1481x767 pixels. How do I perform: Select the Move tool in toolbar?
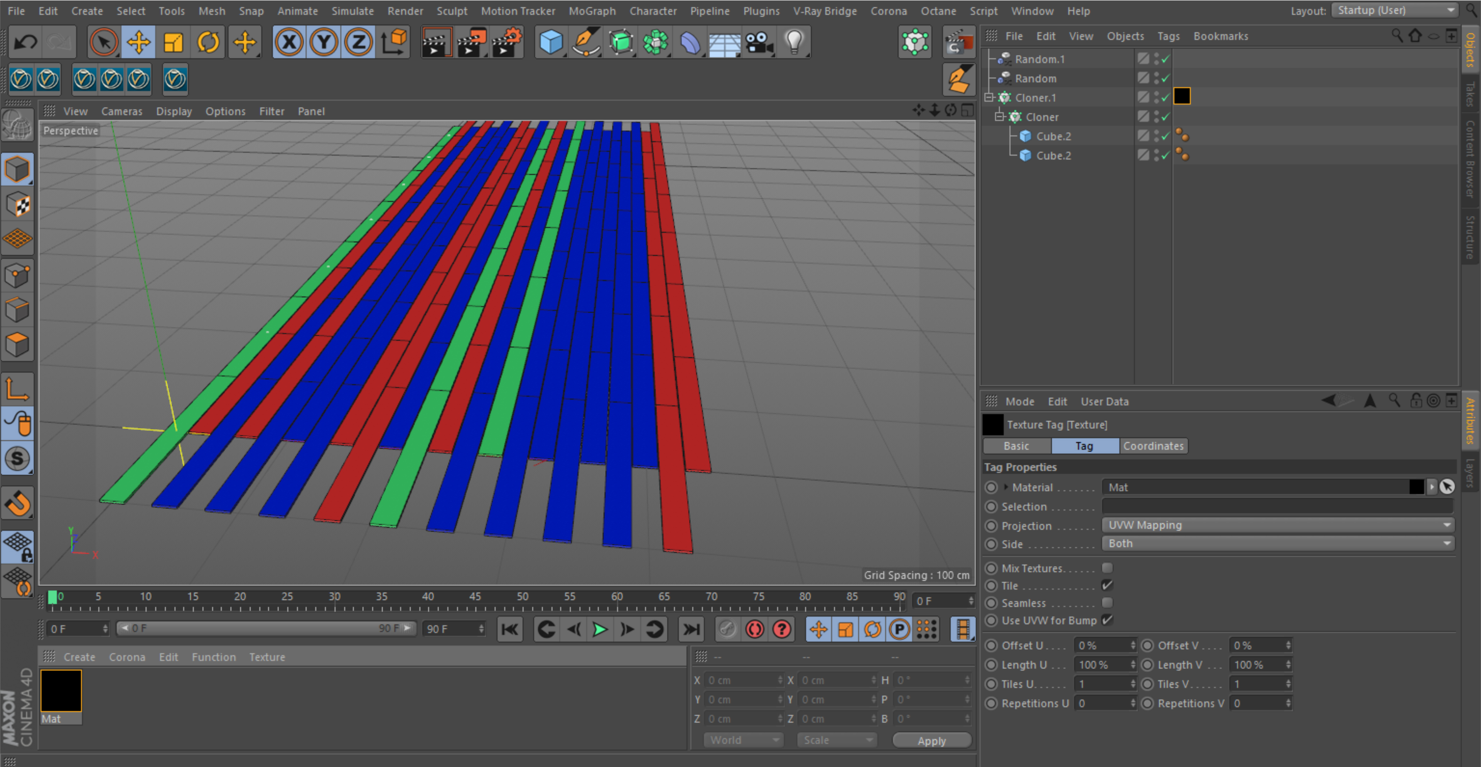click(138, 42)
